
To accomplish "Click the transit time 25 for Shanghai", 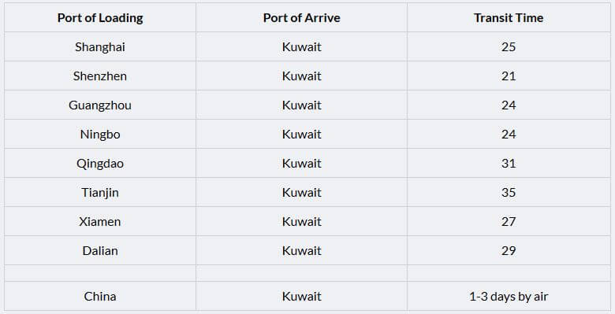I will [509, 46].
